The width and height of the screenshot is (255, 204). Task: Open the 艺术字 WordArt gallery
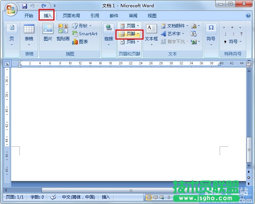(x=172, y=34)
